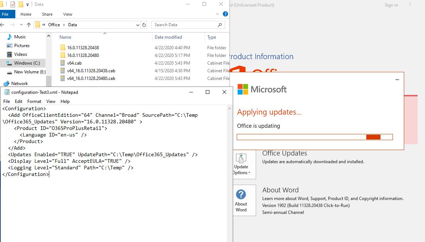Image resolution: width=425 pixels, height=242 pixels.
Task: Select folder 16.0.11328.20480
Action: pos(83,55)
